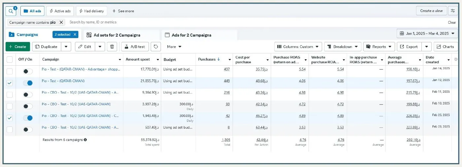Open campaign link in the 3,937.28 spent row
Screen dimensions: 462x167
(76, 104)
